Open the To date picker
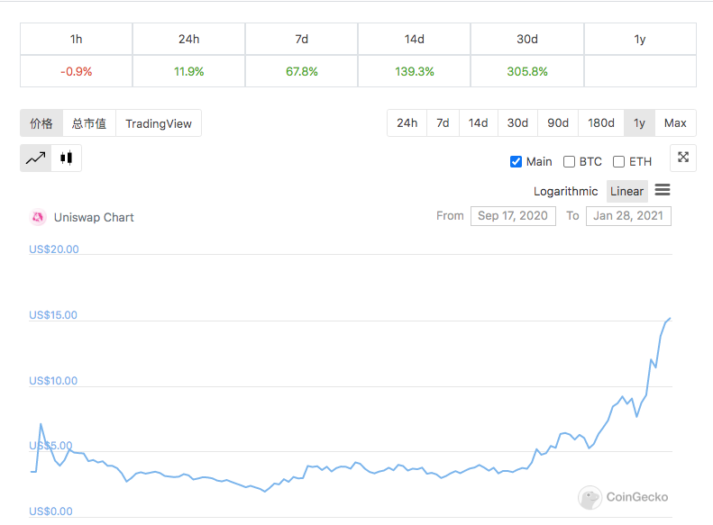 tap(628, 216)
